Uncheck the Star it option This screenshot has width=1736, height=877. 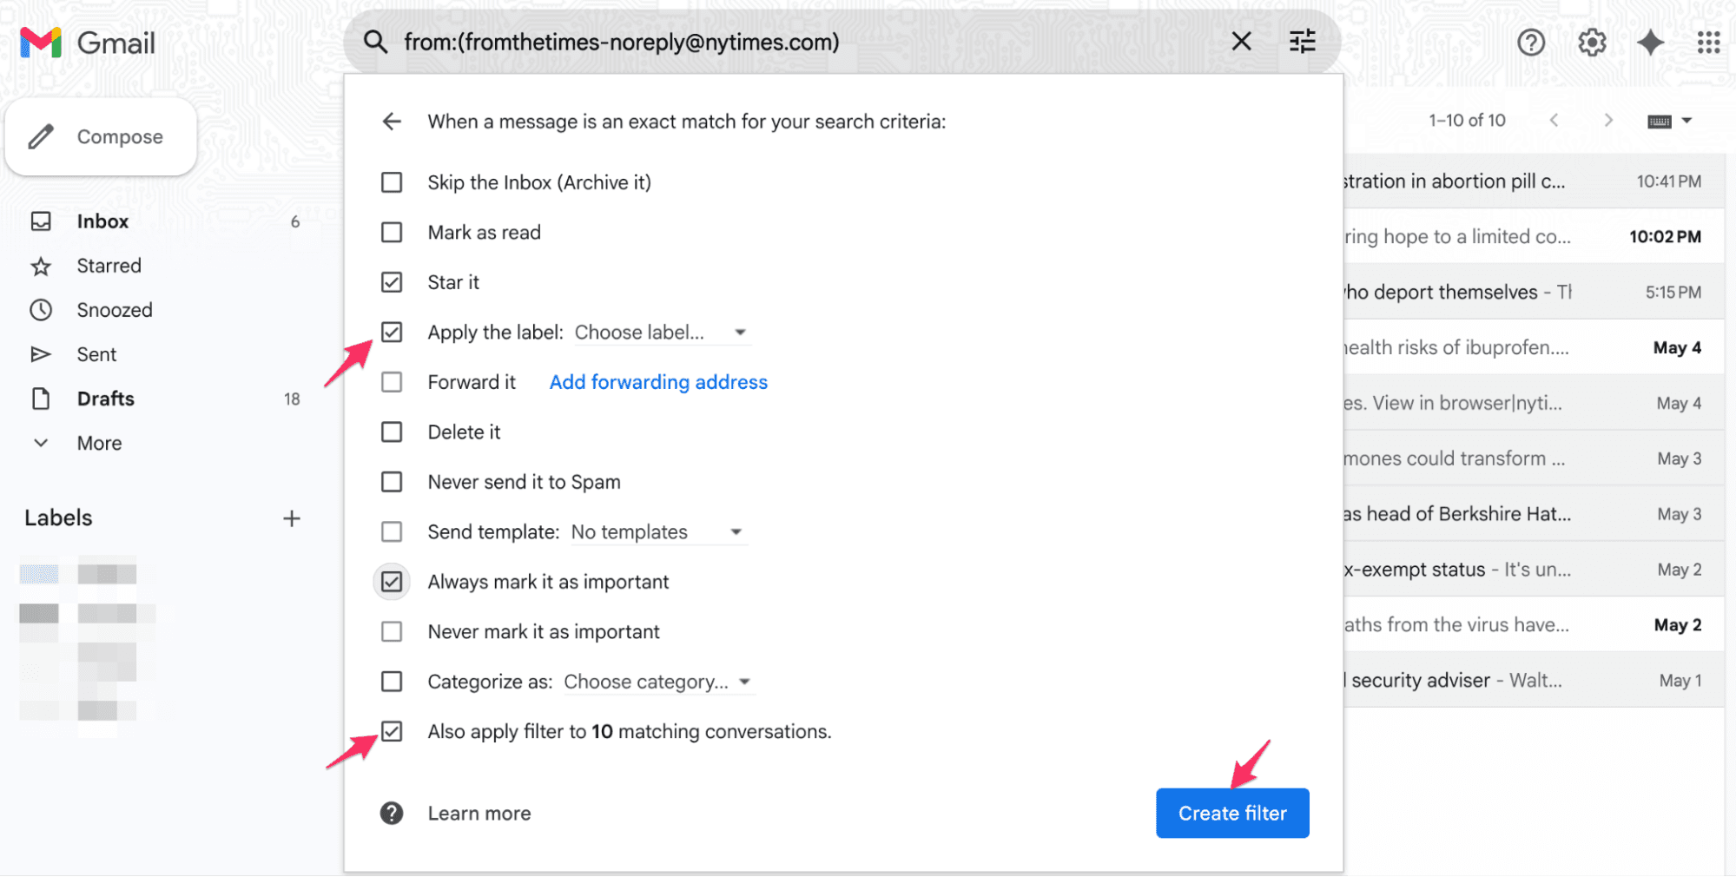(392, 281)
